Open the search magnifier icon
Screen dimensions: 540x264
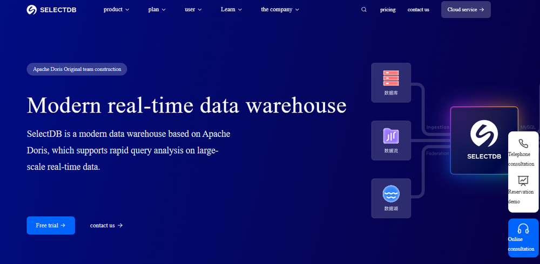click(363, 10)
